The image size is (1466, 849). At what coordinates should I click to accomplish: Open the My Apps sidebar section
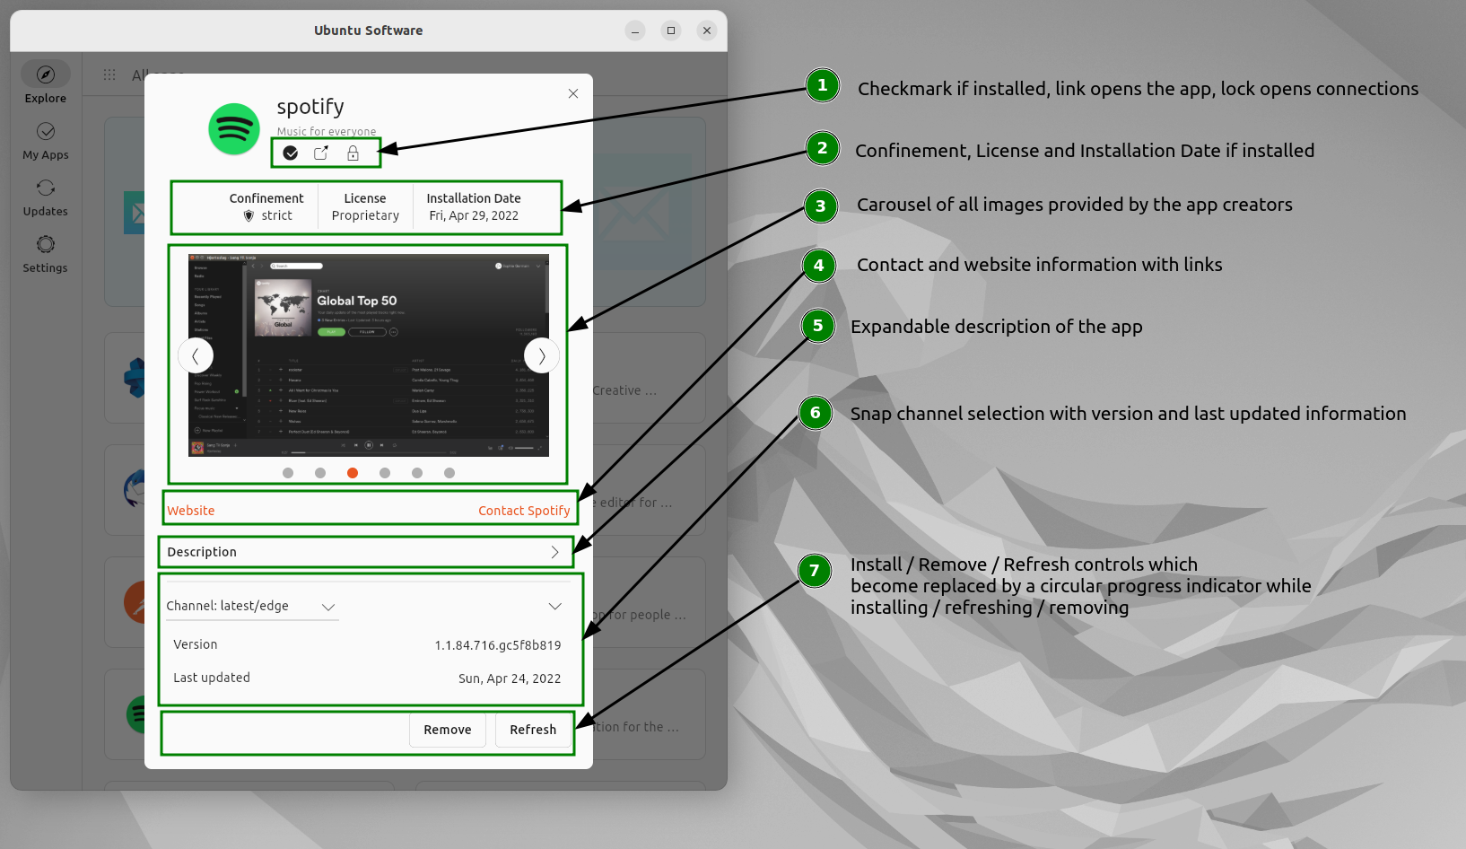point(46,141)
